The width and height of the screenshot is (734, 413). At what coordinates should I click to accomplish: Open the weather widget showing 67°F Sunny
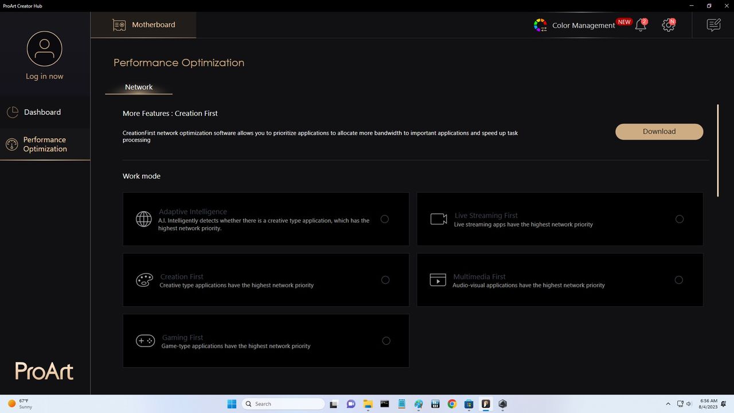tap(21, 404)
